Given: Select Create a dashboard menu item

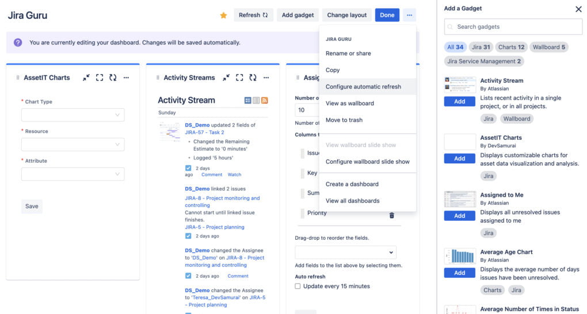Looking at the screenshot, I should click(x=367, y=184).
